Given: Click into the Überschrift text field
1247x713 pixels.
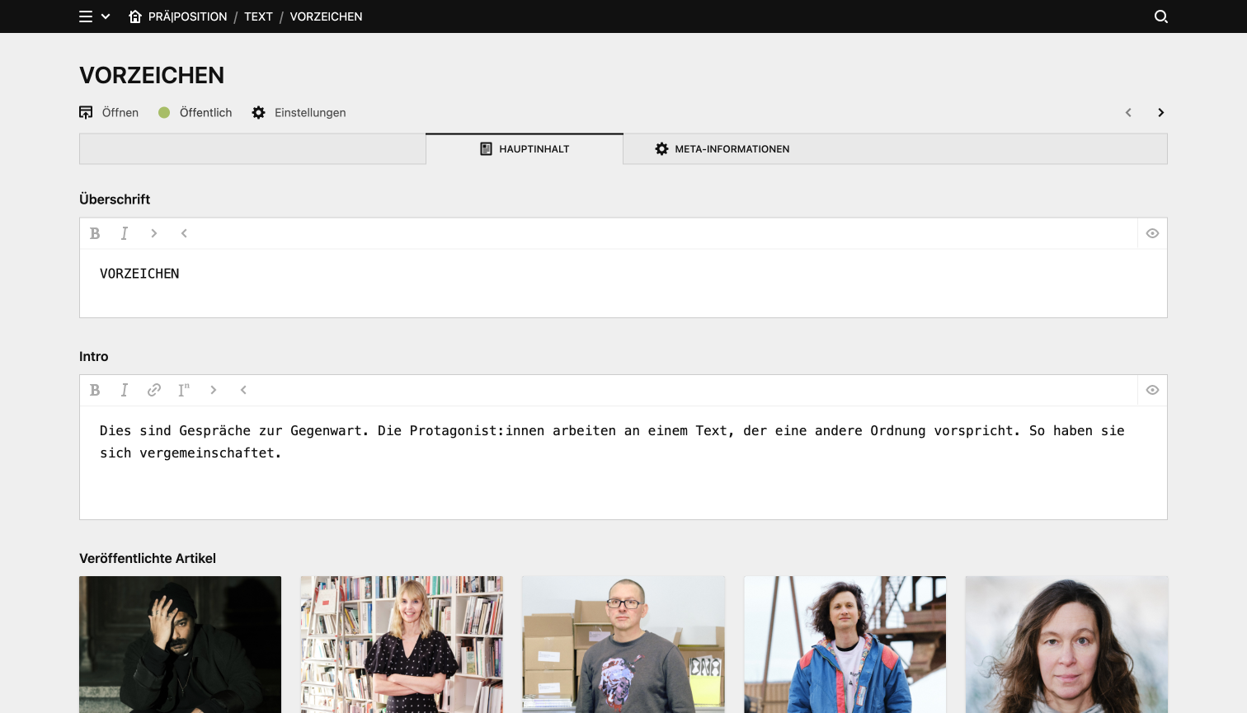Looking at the screenshot, I should tap(623, 284).
